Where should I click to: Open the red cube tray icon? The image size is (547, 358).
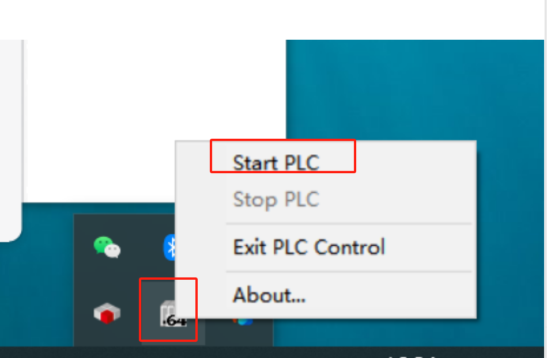[107, 313]
